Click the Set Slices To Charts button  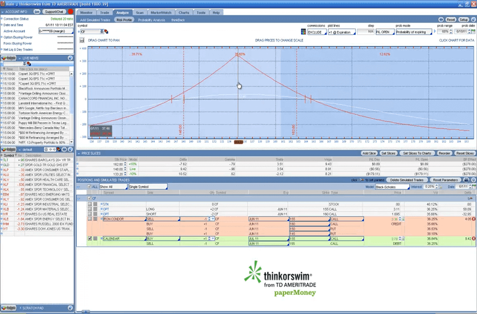click(x=417, y=153)
